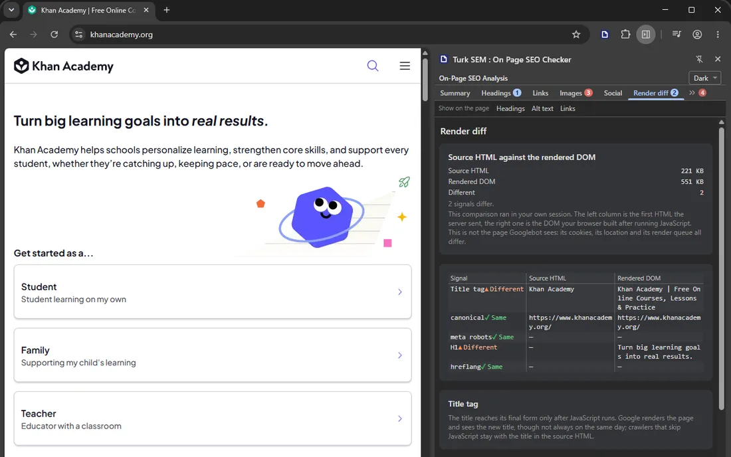Click the 'meta robots' signal row label
This screenshot has width=731, height=457.
point(471,337)
